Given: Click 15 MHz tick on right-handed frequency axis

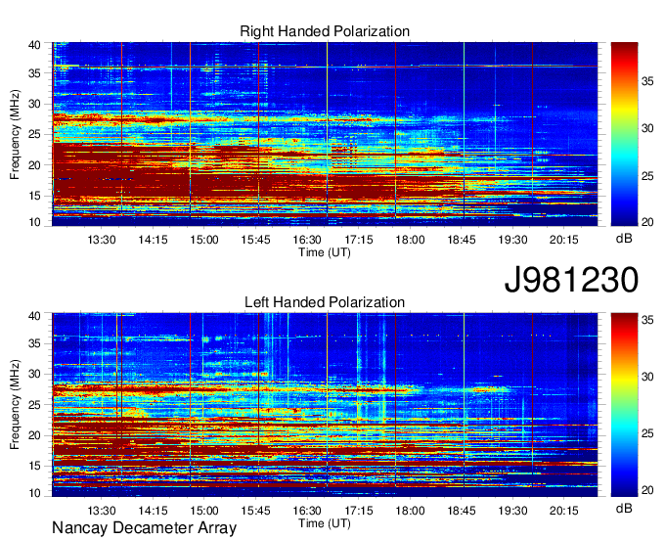Looking at the screenshot, I should tap(34, 196).
